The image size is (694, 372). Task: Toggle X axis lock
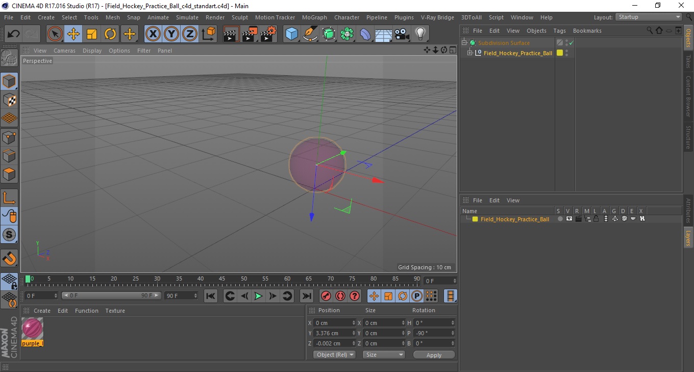(x=153, y=34)
